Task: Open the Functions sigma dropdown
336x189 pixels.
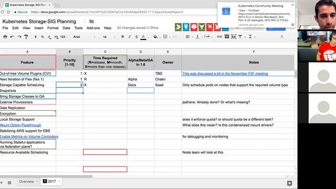Action: coord(251,37)
